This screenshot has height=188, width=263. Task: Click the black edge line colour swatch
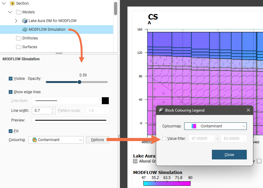click(x=105, y=101)
